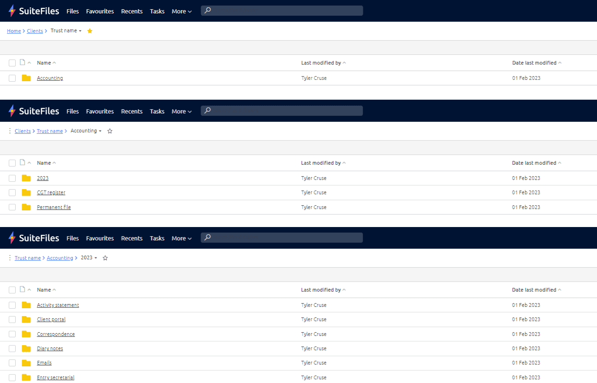597x383 pixels.
Task: Click the Emails folder icon
Action: pos(26,363)
